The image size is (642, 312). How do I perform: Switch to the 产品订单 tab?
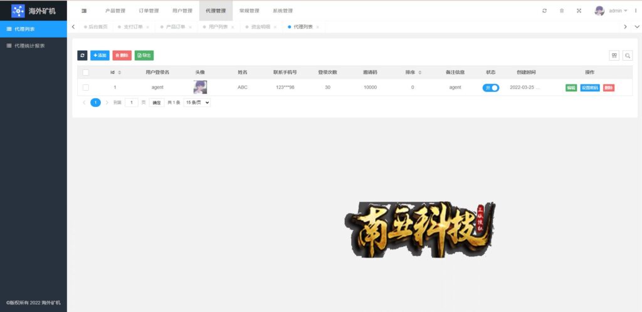(176, 27)
